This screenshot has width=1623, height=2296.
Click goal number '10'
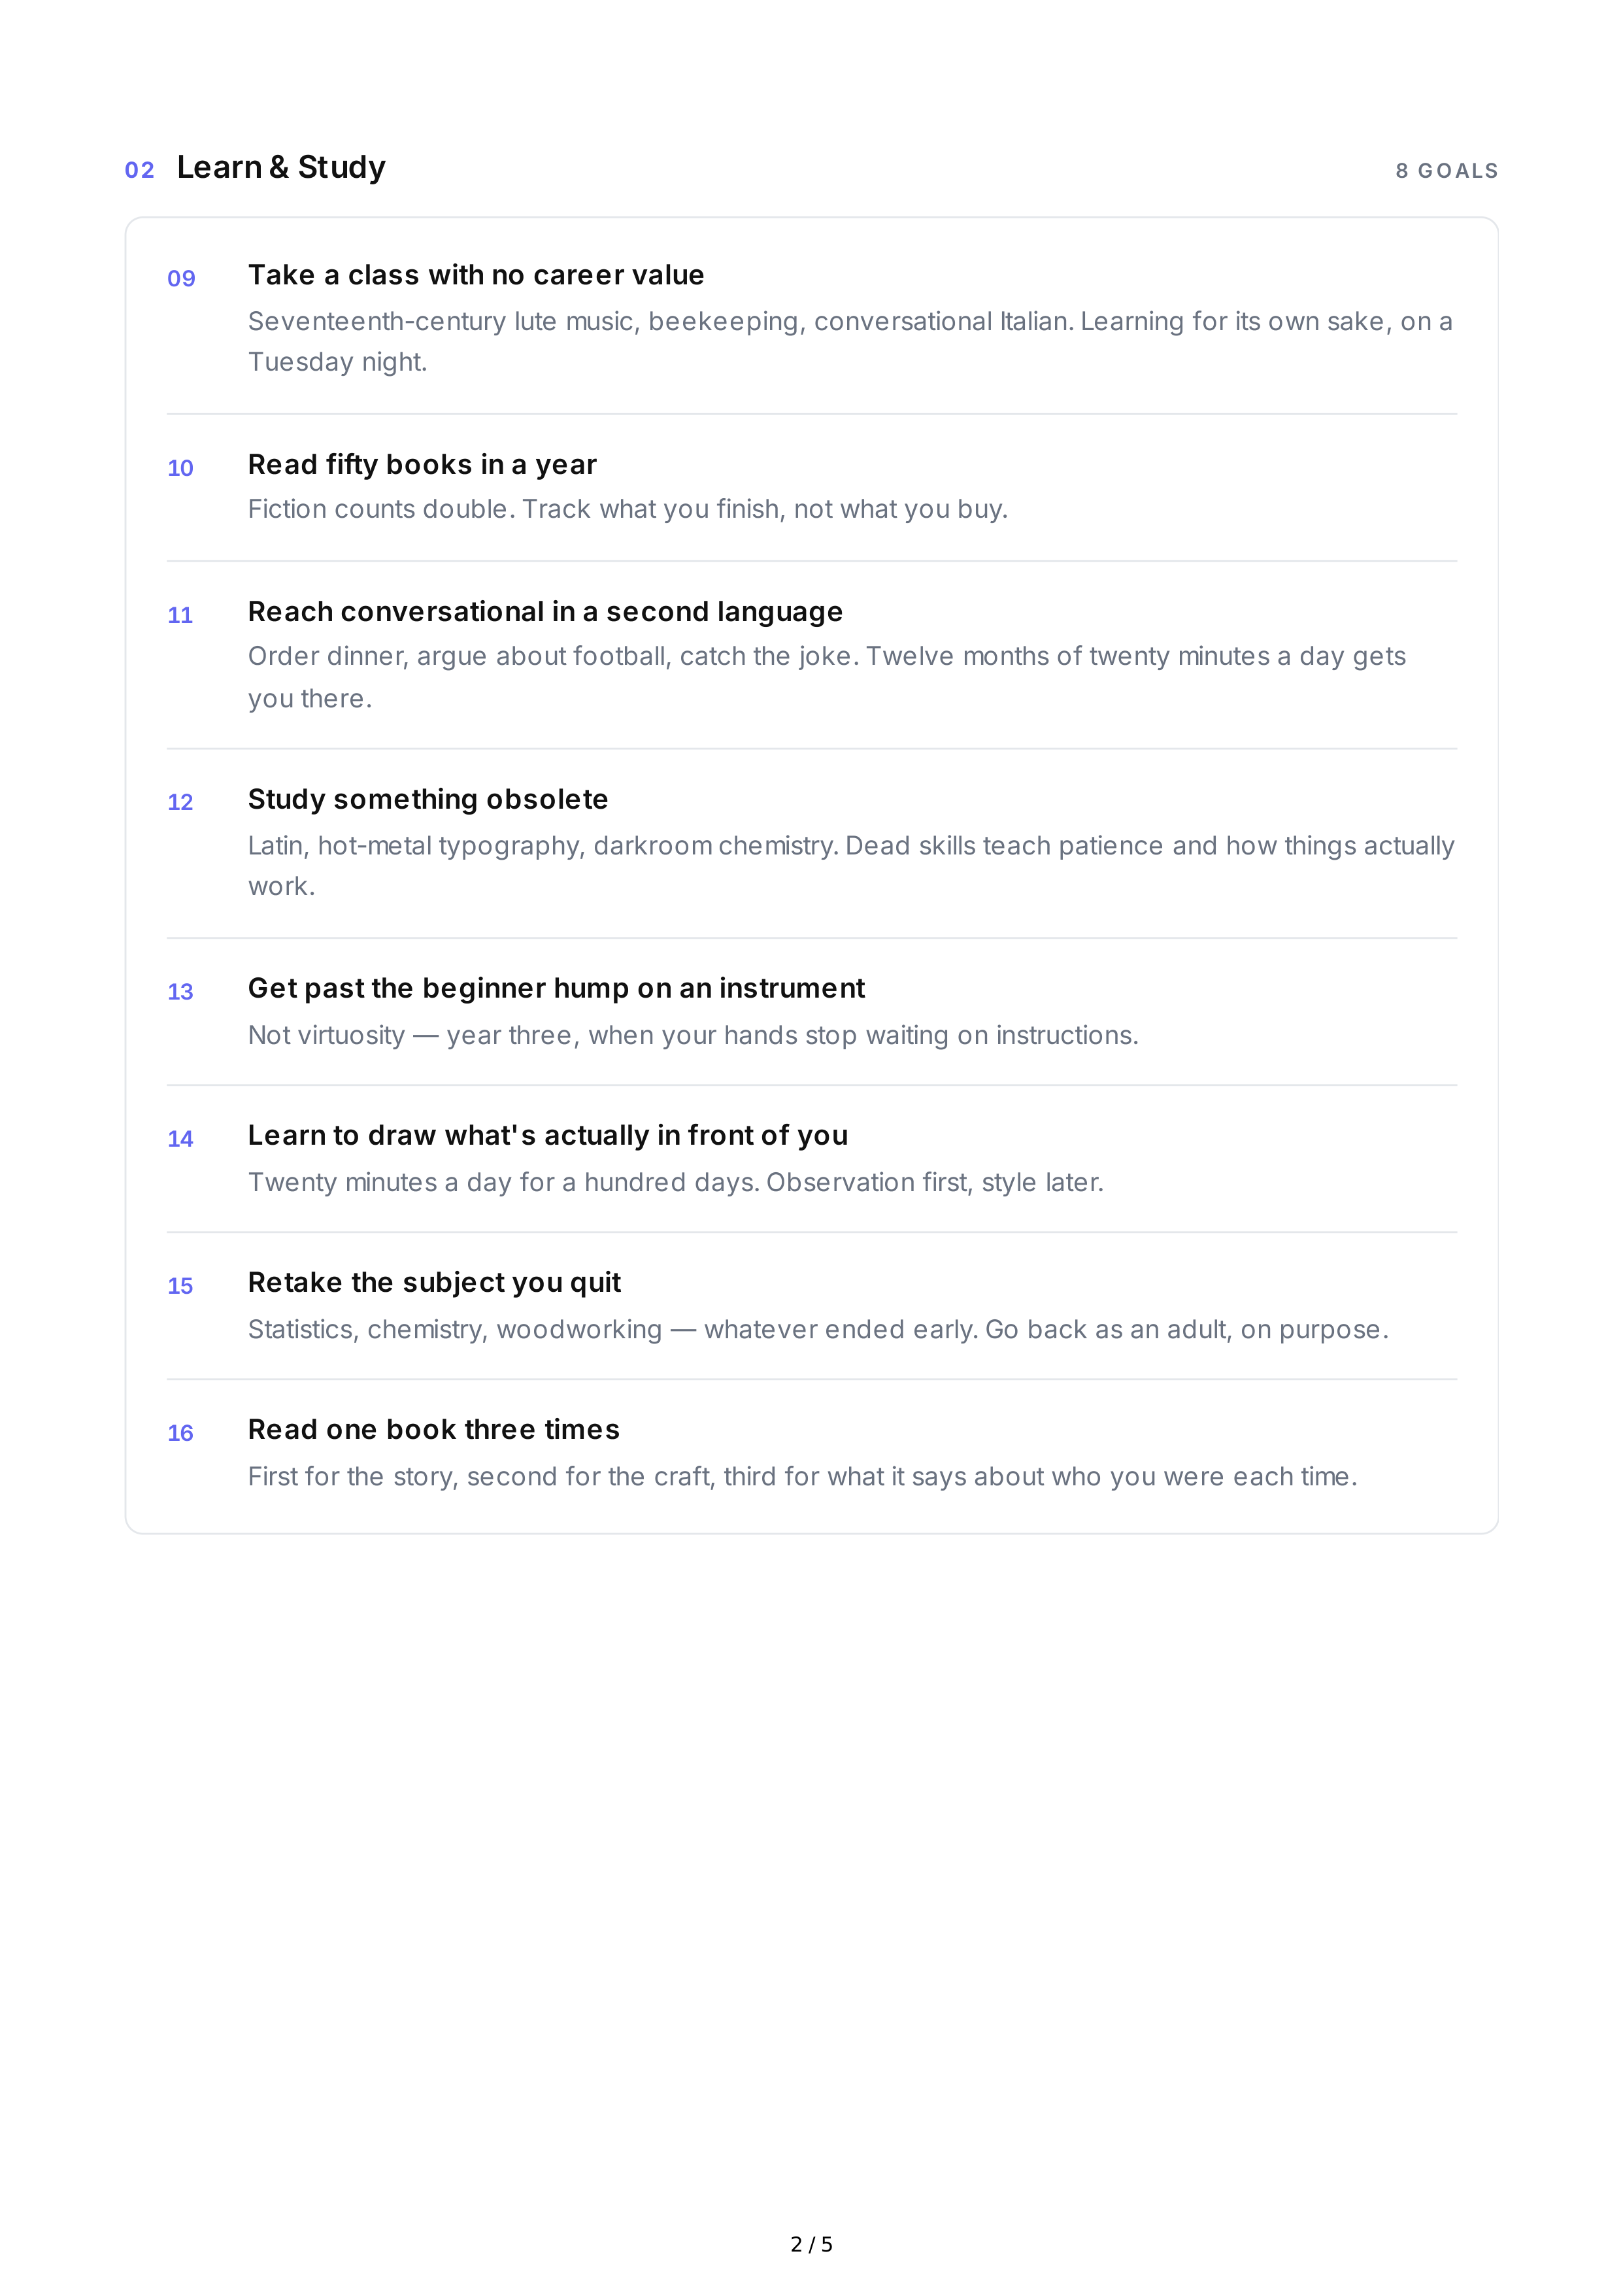pyautogui.click(x=180, y=468)
